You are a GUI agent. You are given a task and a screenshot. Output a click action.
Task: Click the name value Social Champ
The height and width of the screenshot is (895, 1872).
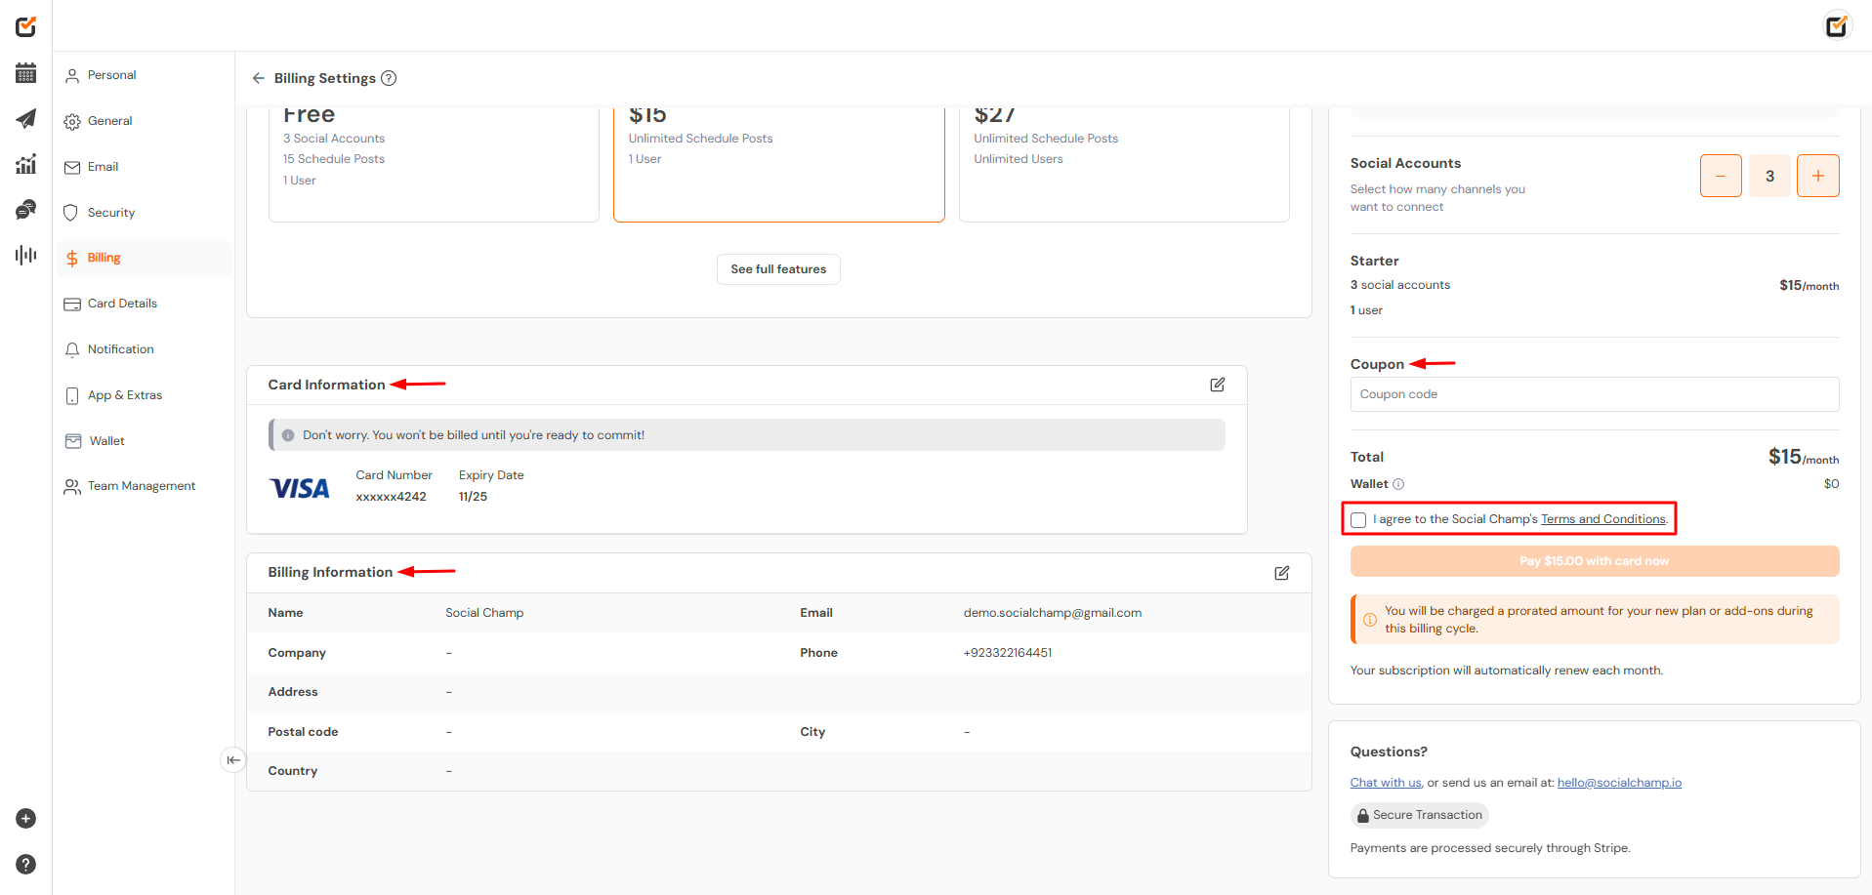[484, 613]
